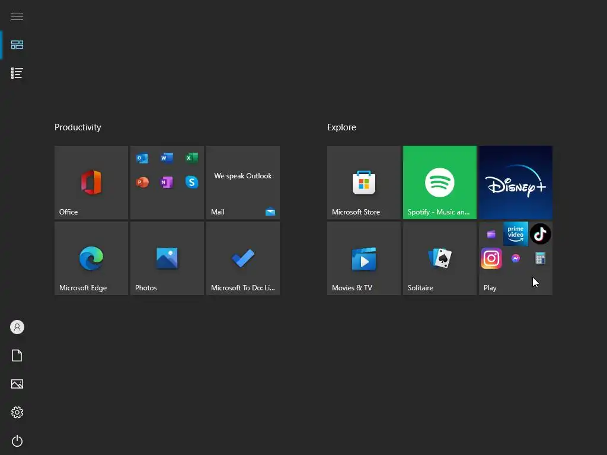607x455 pixels.
Task: Show pinned tiles view
Action: (17, 44)
